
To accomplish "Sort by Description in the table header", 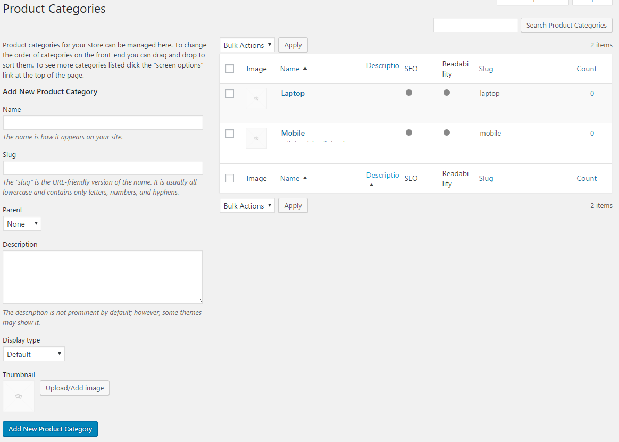I will (382, 65).
